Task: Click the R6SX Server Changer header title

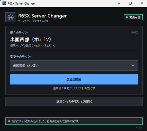Action: pos(43,16)
